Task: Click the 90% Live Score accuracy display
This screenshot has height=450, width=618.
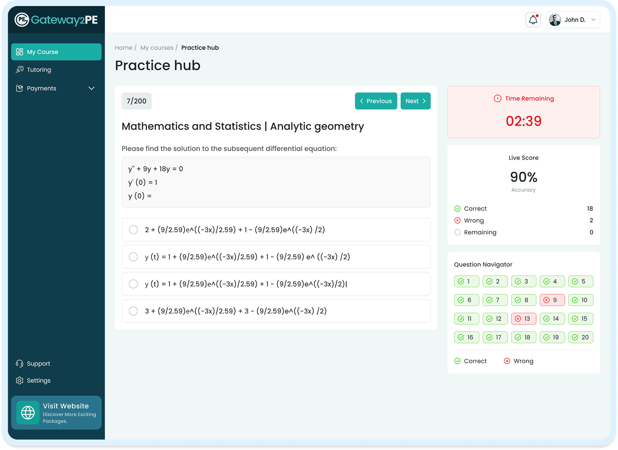Action: 523,177
